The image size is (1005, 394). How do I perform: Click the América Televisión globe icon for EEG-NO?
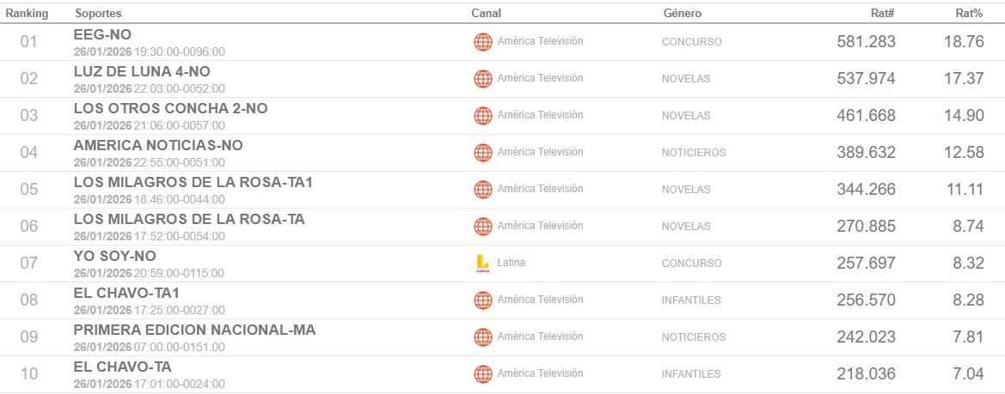[483, 42]
